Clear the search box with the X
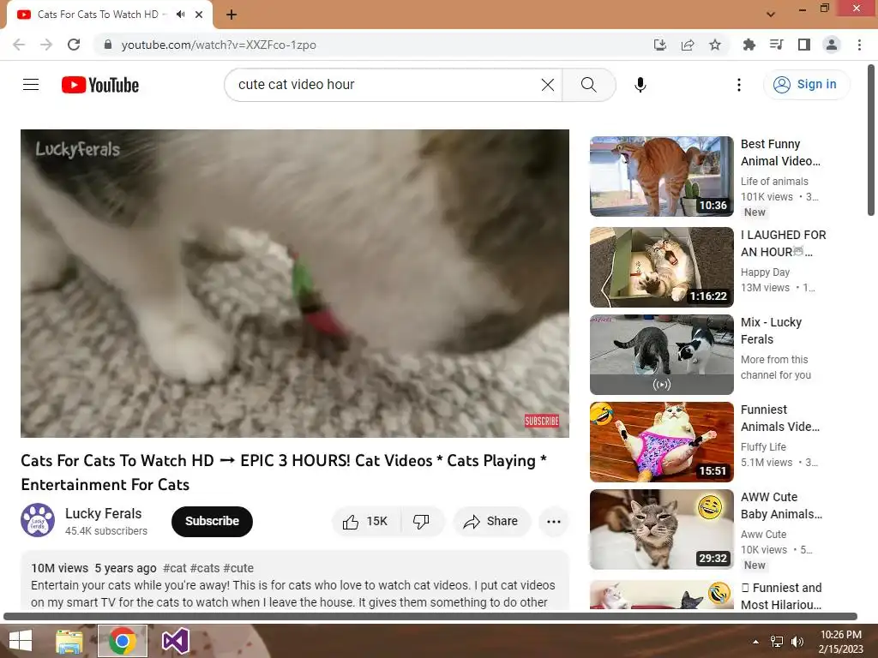This screenshot has width=878, height=658. tap(548, 85)
